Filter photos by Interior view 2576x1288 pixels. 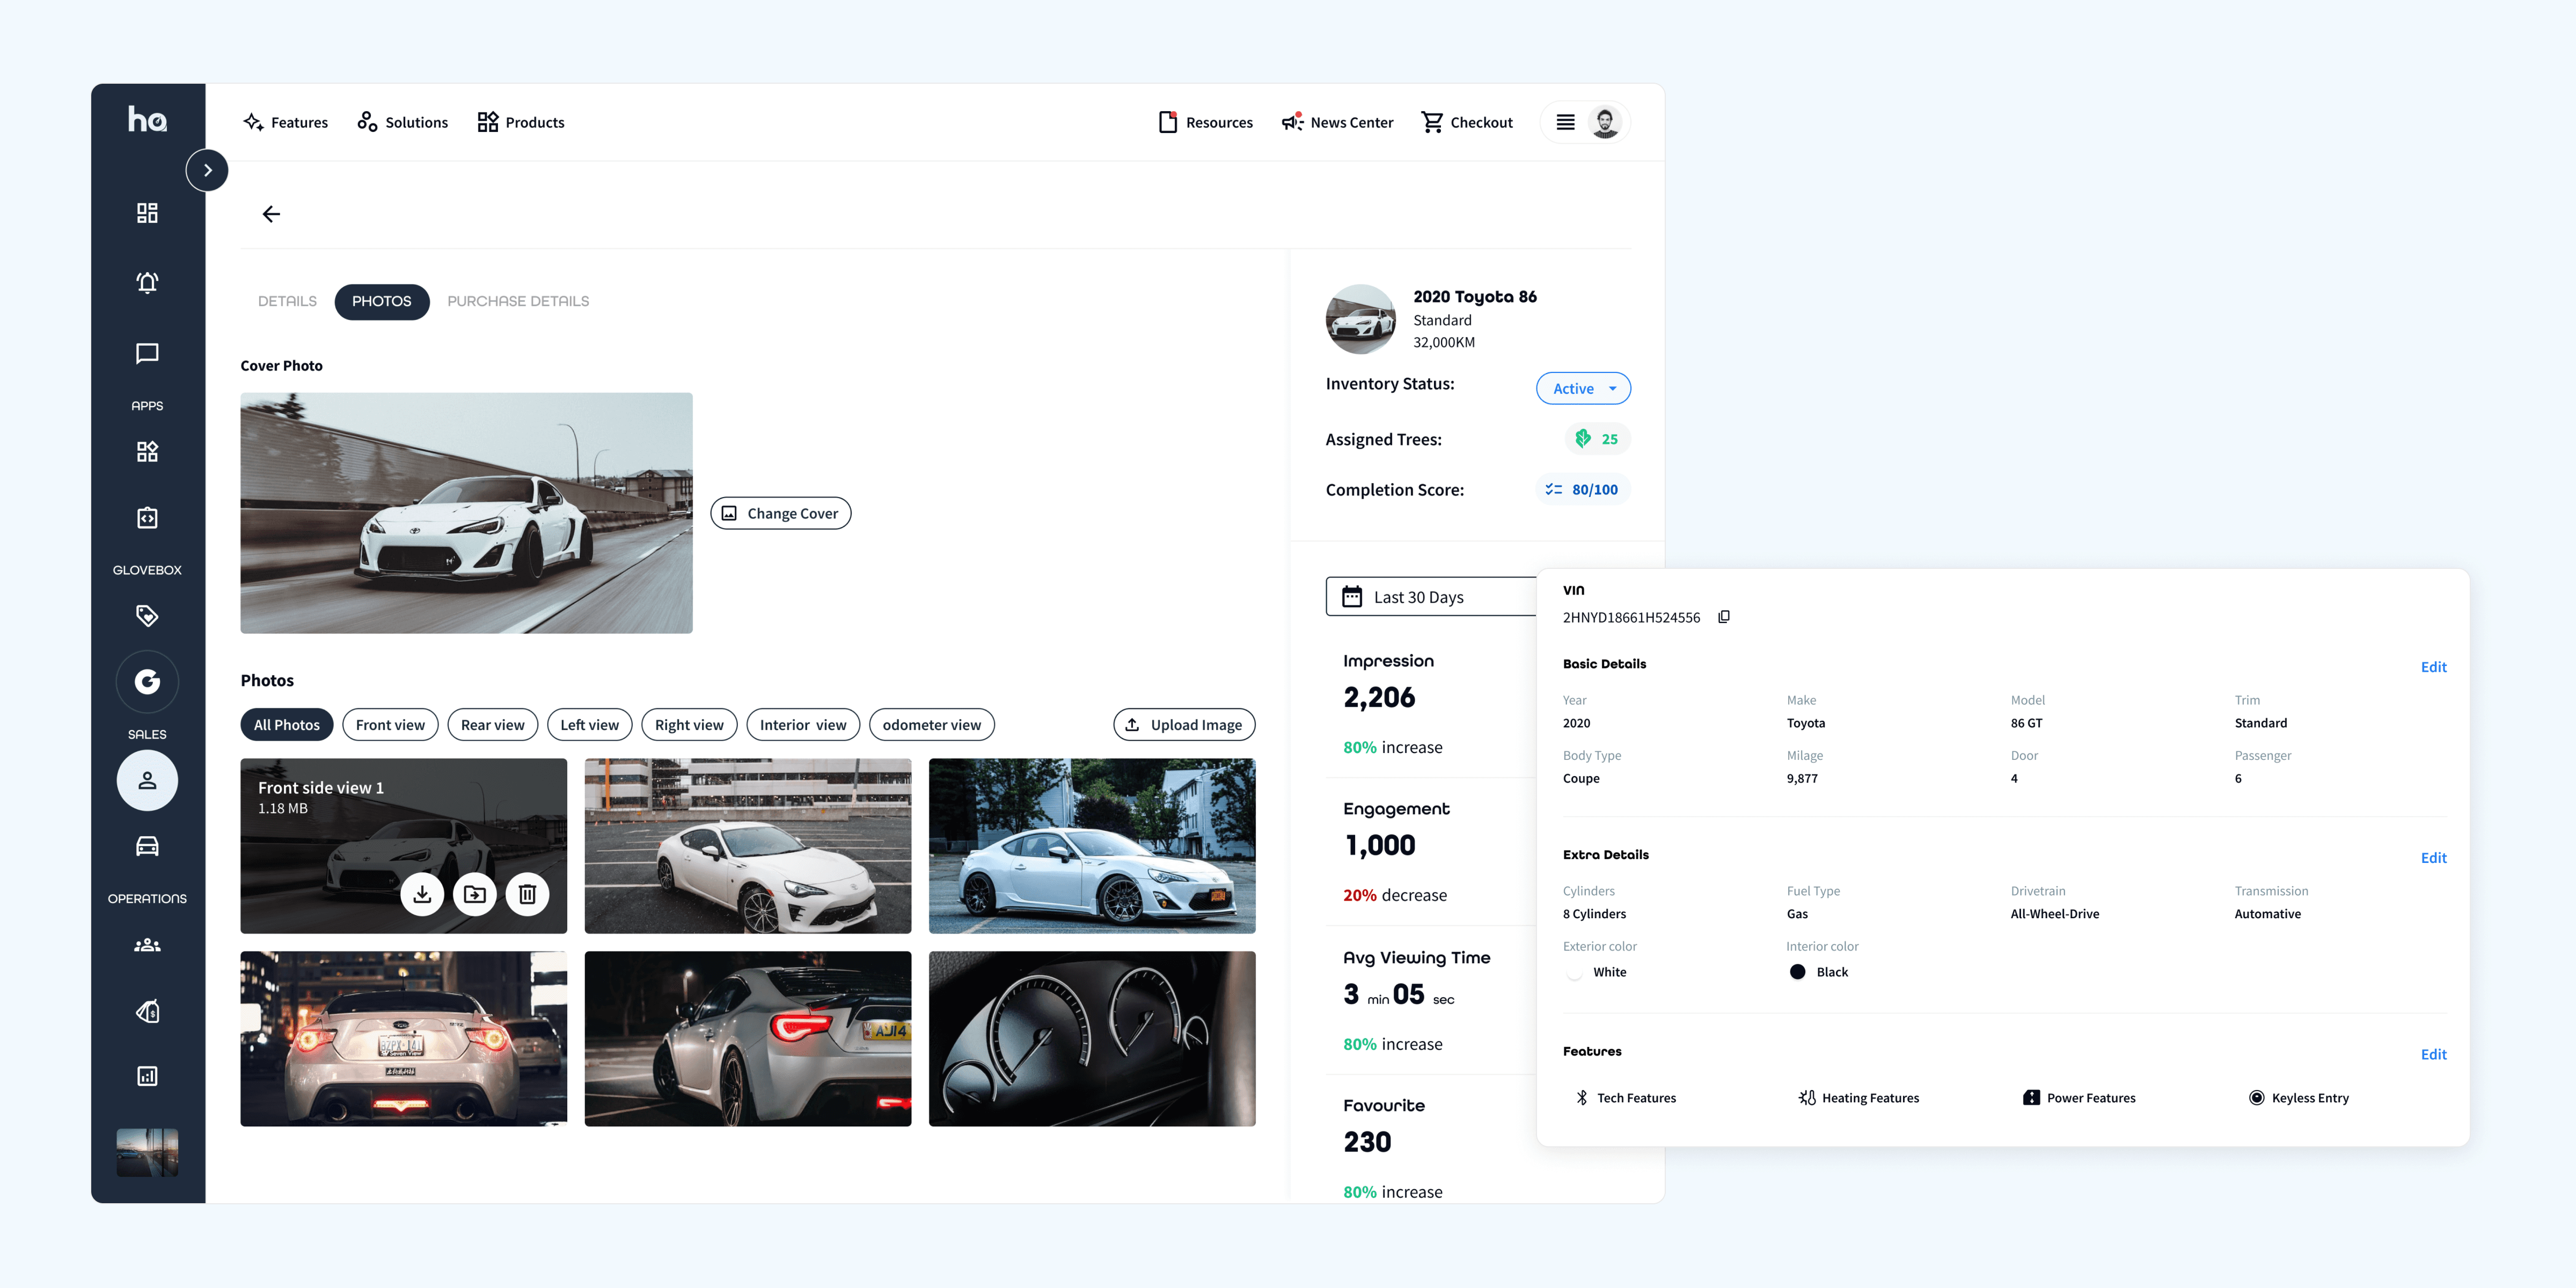803,725
